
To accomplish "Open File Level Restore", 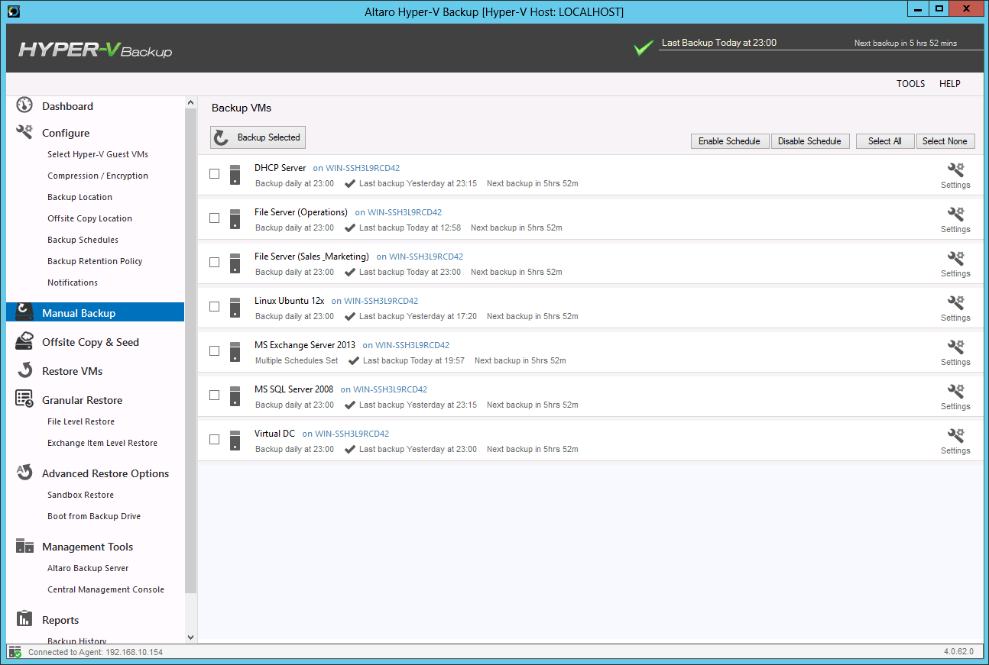I will [81, 421].
